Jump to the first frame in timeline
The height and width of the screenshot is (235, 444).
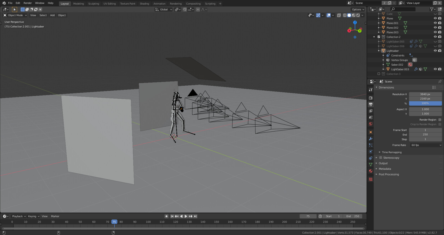tap(172, 216)
